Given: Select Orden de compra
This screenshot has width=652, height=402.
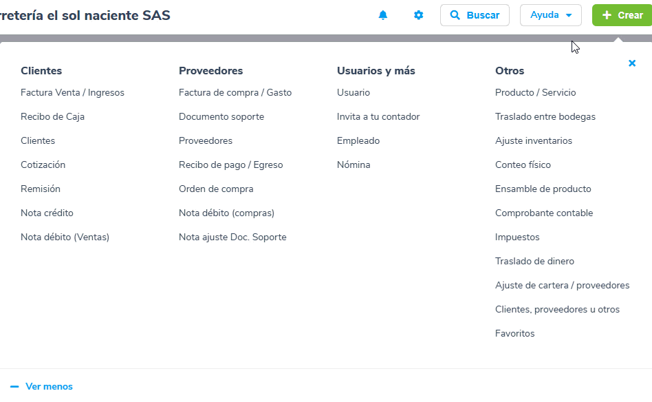Looking at the screenshot, I should click(x=216, y=189).
